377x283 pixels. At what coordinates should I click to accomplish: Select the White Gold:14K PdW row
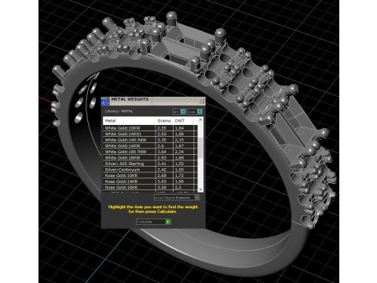(150, 140)
